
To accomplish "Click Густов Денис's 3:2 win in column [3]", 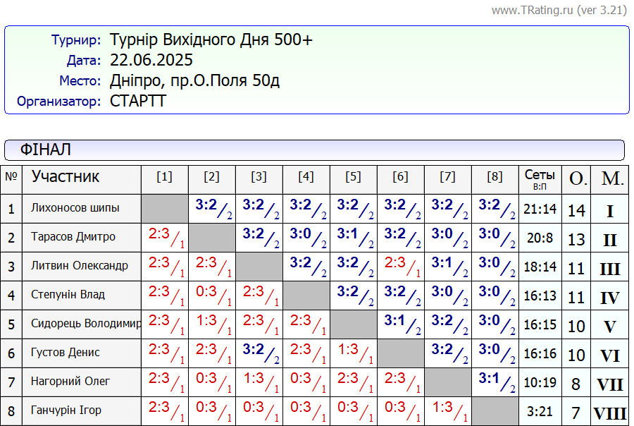I will click(258, 352).
